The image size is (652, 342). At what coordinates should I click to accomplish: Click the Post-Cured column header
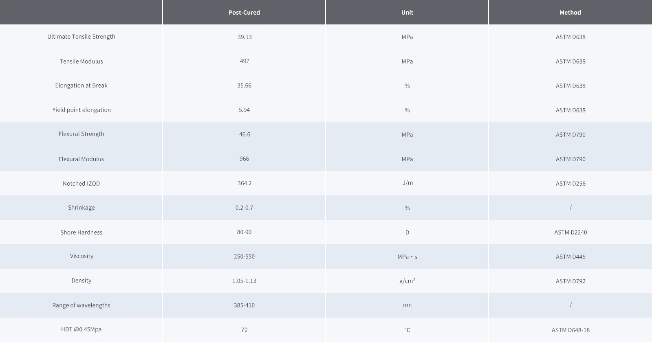coord(244,13)
